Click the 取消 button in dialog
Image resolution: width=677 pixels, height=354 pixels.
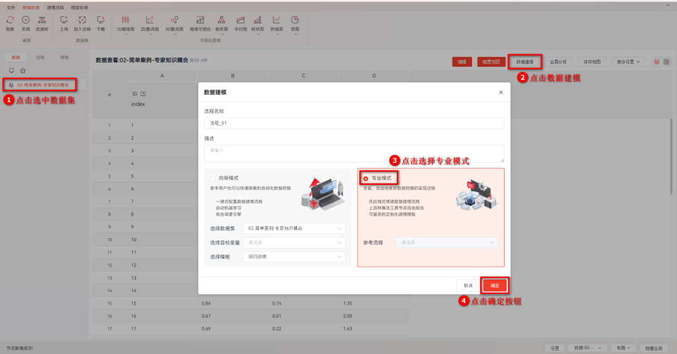(x=468, y=286)
